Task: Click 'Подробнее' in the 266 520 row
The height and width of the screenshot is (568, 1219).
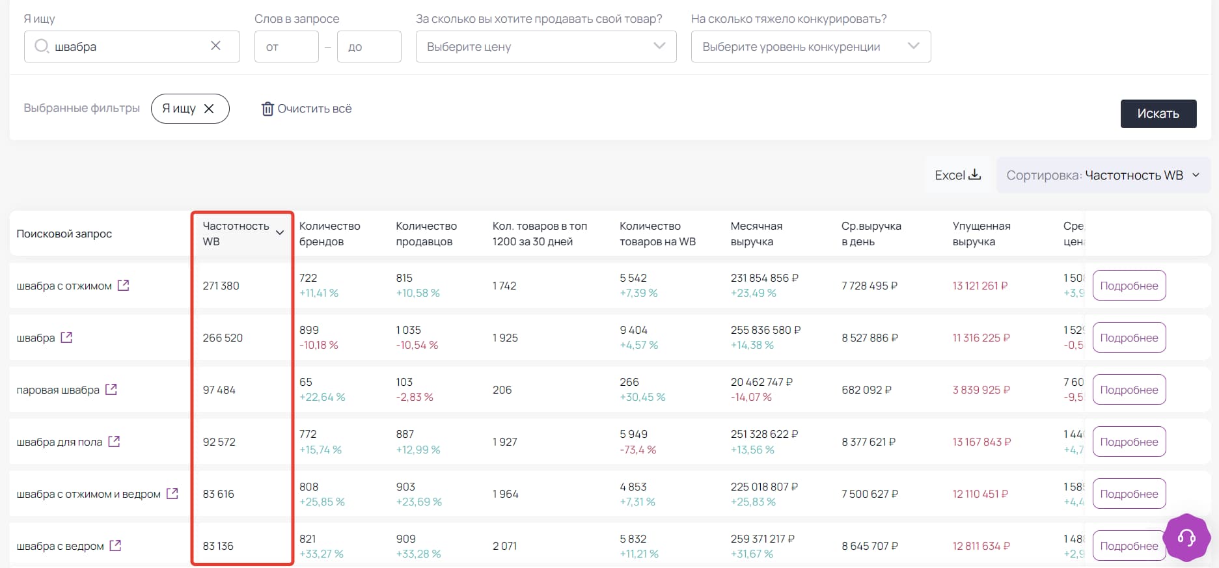Action: (x=1129, y=338)
